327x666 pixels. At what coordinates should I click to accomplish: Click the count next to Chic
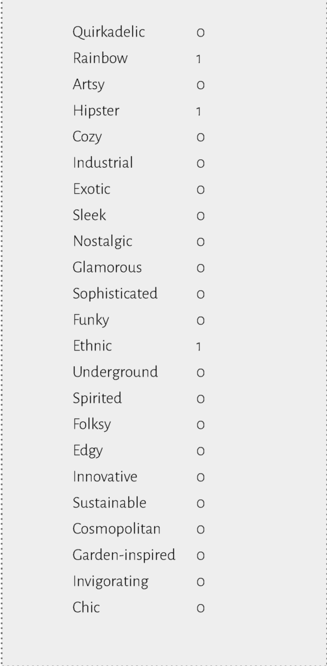pyautogui.click(x=200, y=608)
